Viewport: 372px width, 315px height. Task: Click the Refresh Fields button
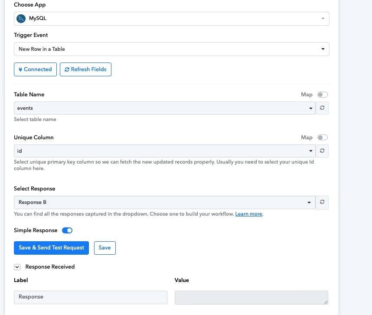pyautogui.click(x=86, y=69)
